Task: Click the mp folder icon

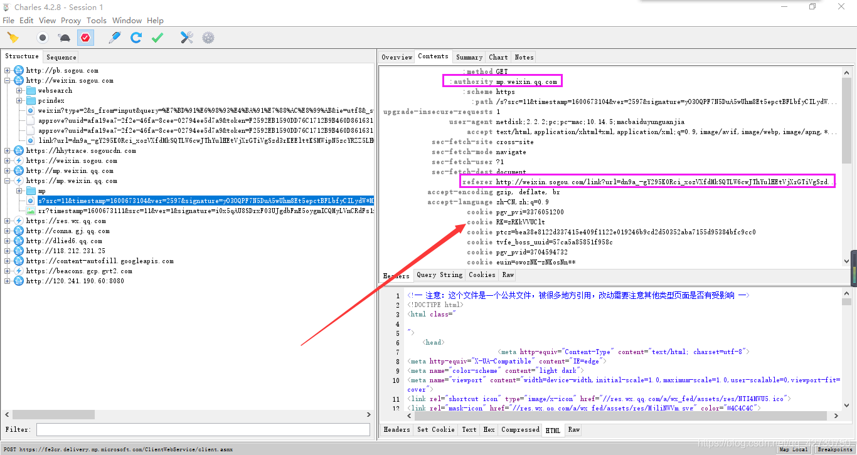Action: pyautogui.click(x=30, y=191)
